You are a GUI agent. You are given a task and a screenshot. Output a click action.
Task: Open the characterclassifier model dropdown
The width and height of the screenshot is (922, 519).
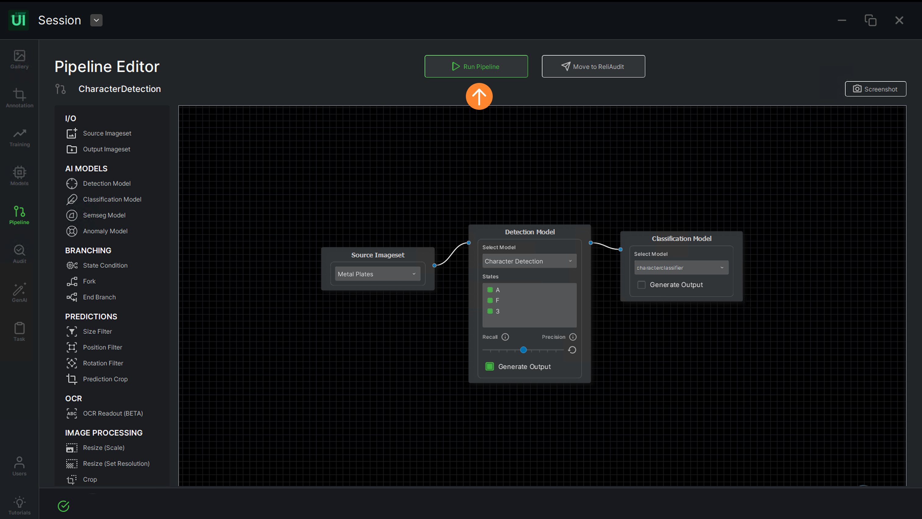(x=681, y=267)
